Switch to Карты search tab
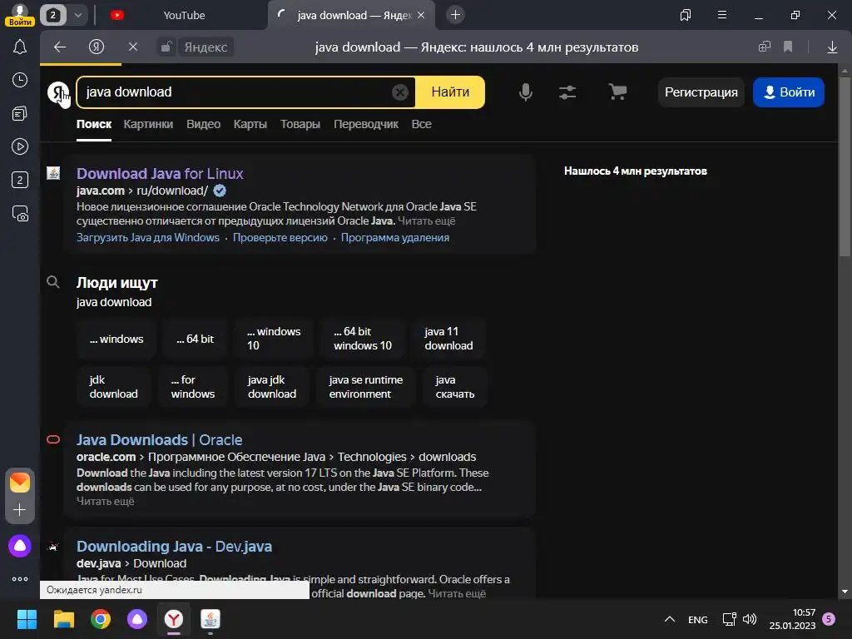Image resolution: width=852 pixels, height=639 pixels. (x=250, y=124)
